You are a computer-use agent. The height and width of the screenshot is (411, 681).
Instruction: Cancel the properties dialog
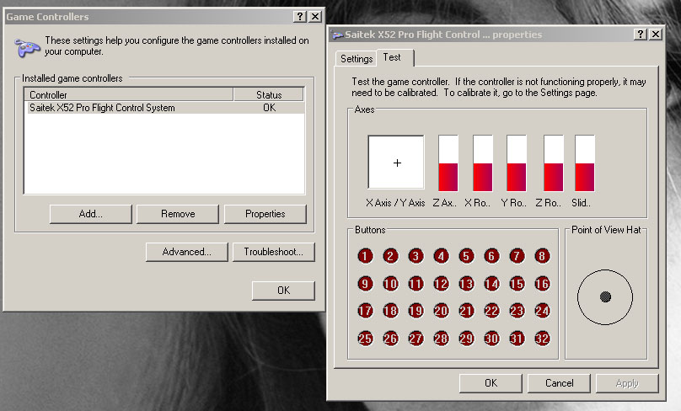[559, 383]
